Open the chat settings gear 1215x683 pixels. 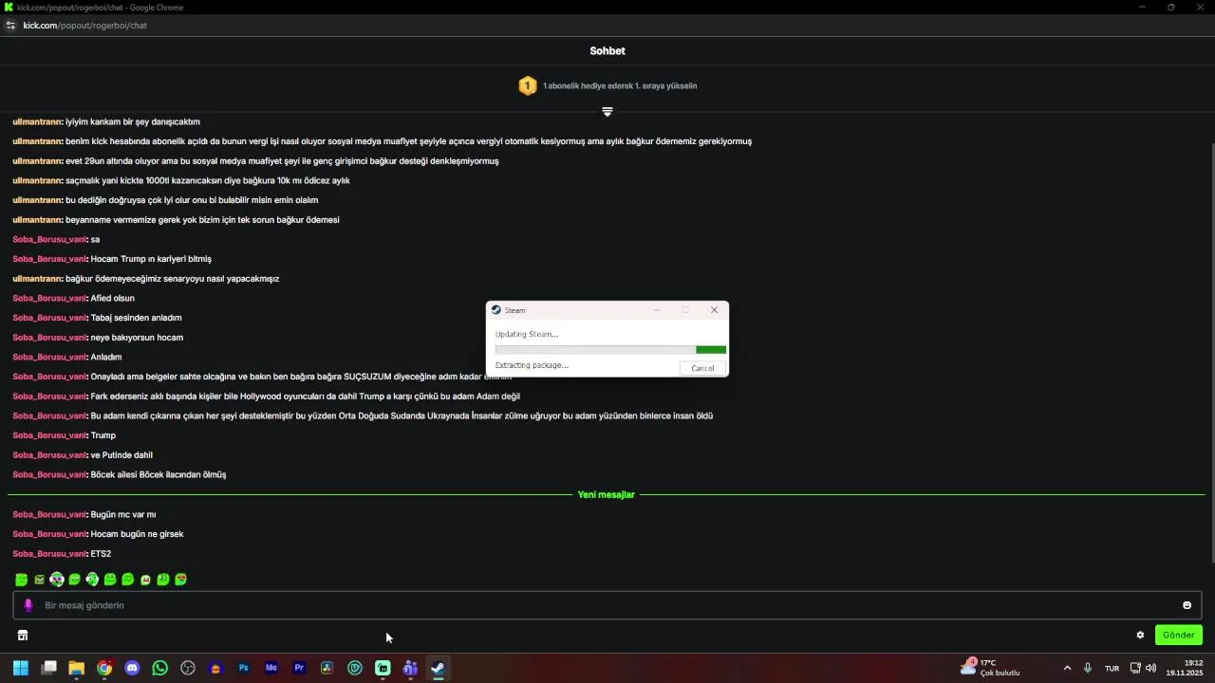click(x=1140, y=636)
